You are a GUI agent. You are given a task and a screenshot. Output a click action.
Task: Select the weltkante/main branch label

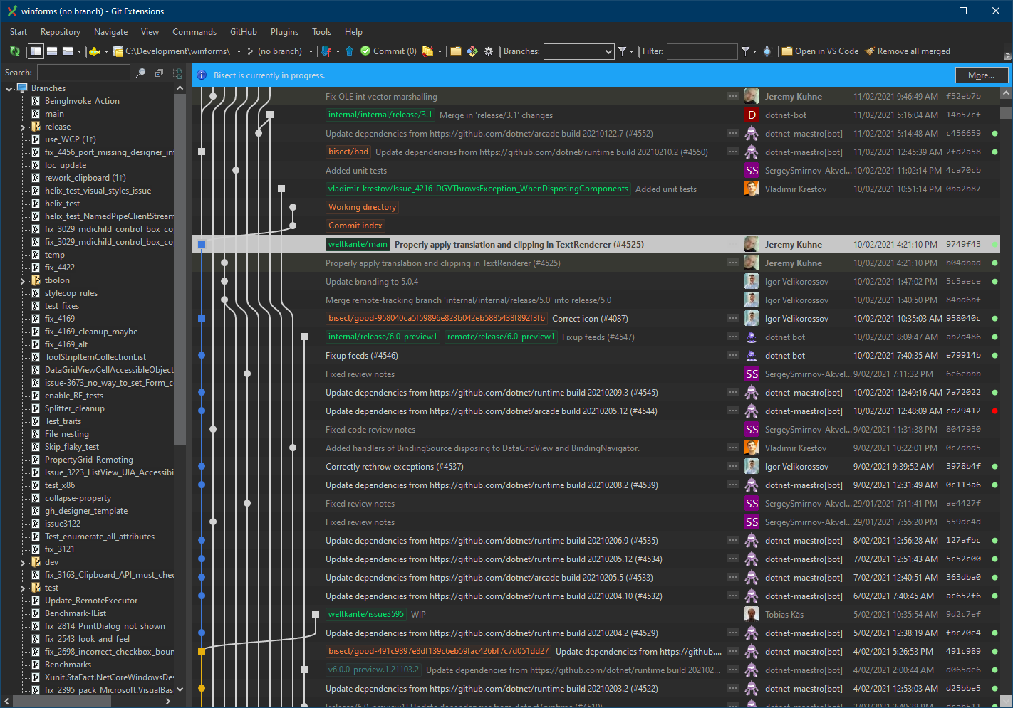coord(357,244)
